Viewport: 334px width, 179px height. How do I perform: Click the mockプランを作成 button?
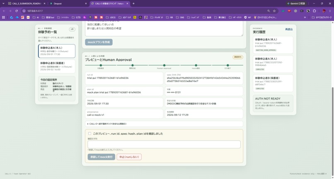(99, 42)
